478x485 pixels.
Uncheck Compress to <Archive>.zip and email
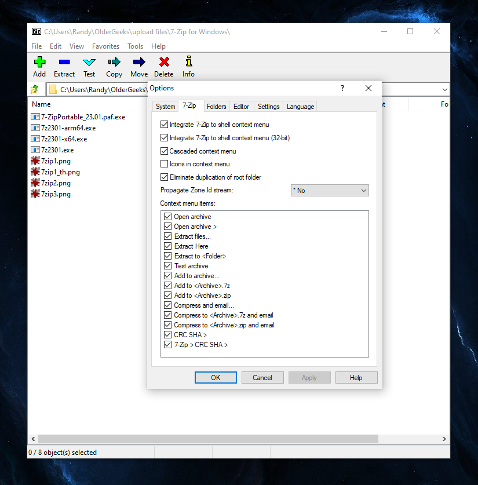tap(167, 325)
